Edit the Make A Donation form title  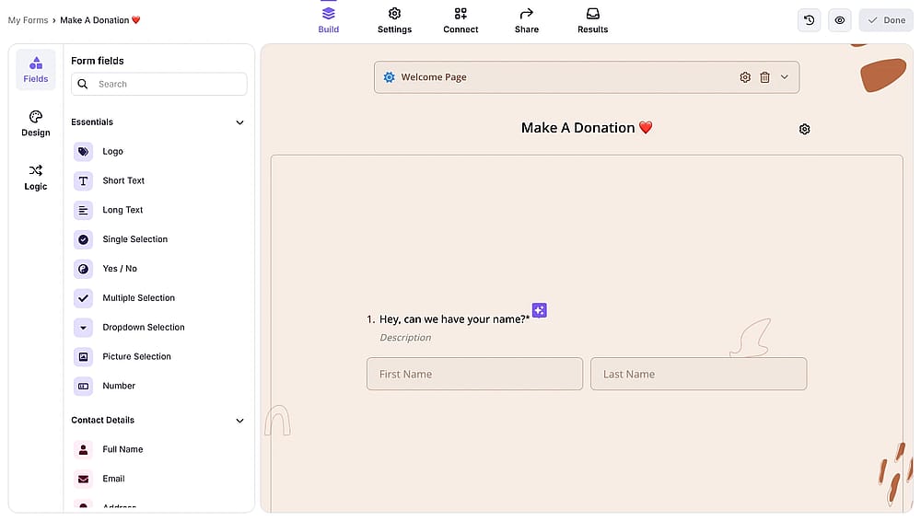coord(587,128)
